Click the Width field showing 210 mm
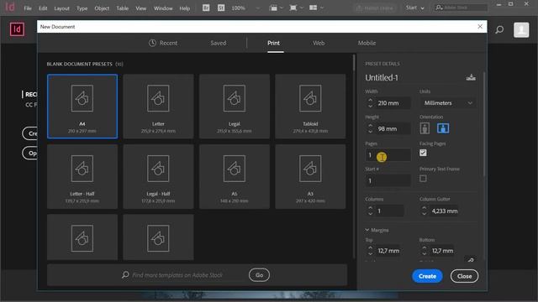This screenshot has height=302, width=538. pyautogui.click(x=393, y=103)
